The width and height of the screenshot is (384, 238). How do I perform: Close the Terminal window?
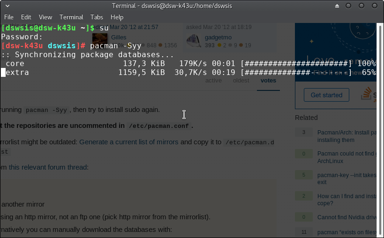pos(374,6)
